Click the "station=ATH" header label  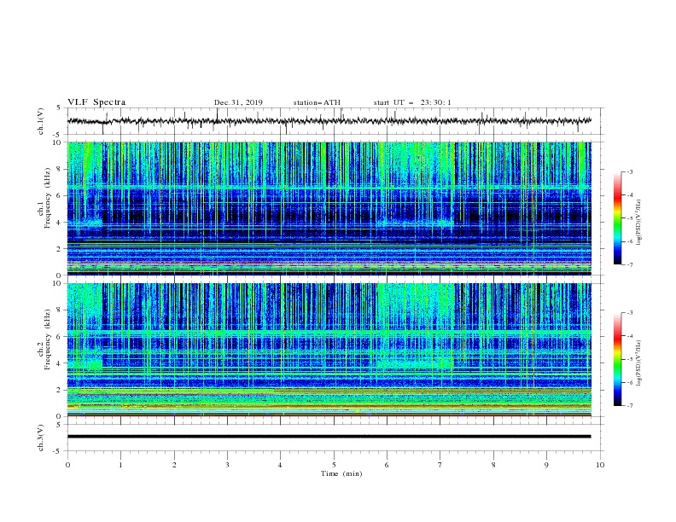coord(317,102)
